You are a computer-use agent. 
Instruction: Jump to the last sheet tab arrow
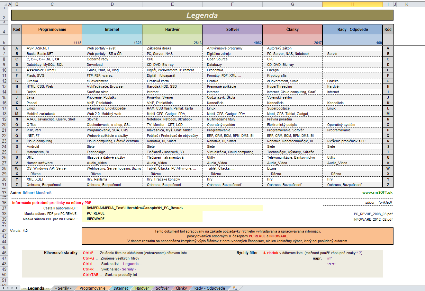(x=17, y=288)
